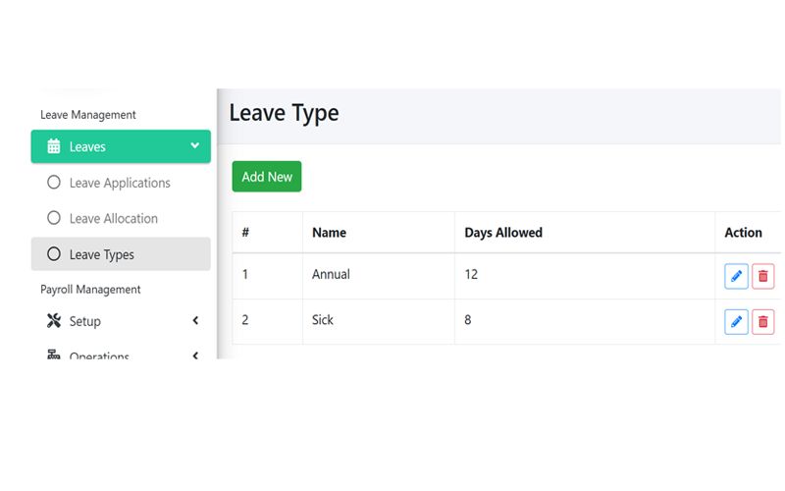Click the Setup tools icon

coord(54,321)
